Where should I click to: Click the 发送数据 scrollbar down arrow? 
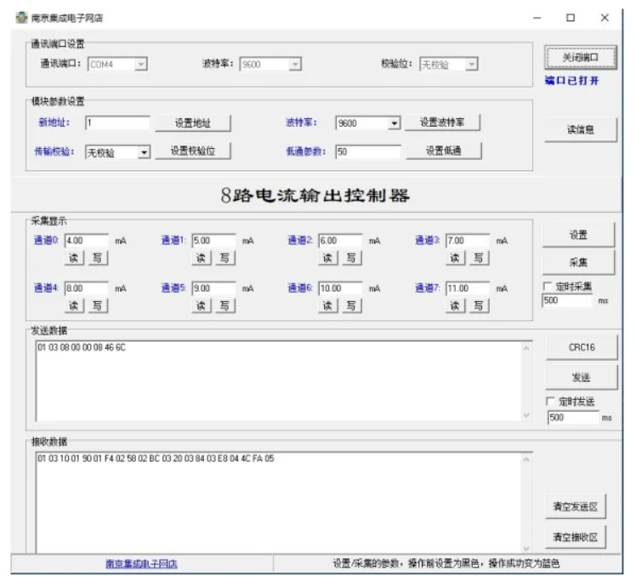pyautogui.click(x=526, y=415)
